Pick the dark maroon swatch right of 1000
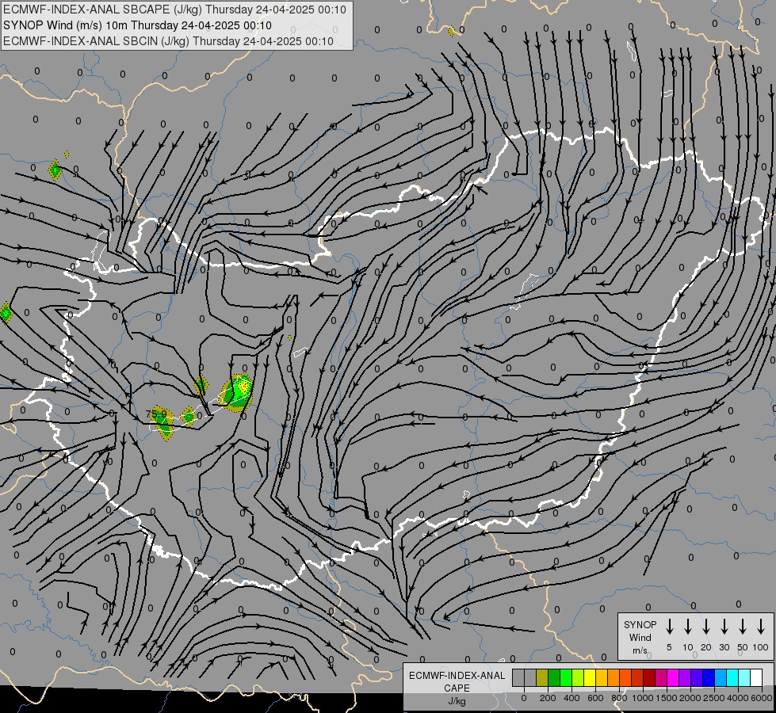 point(650,677)
